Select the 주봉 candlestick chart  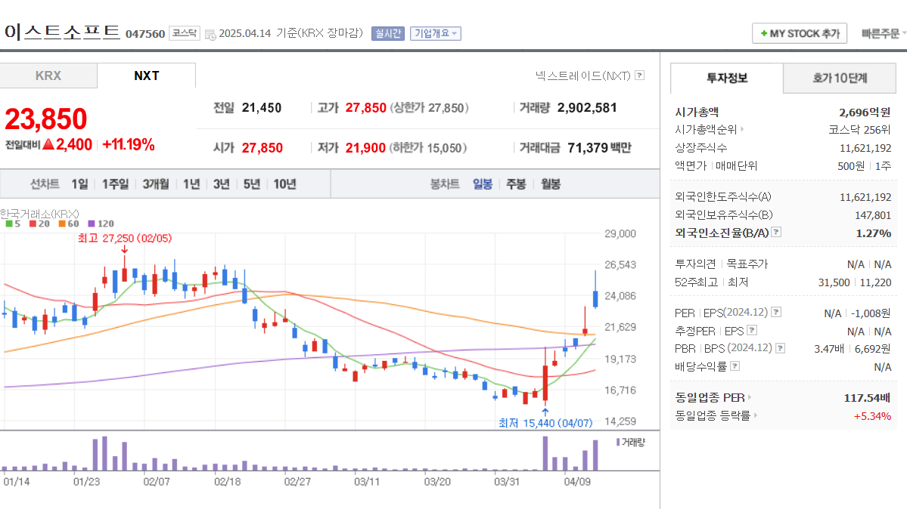pos(516,184)
